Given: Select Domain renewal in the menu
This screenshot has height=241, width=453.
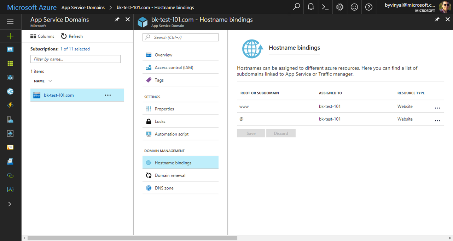Looking at the screenshot, I should [x=170, y=175].
